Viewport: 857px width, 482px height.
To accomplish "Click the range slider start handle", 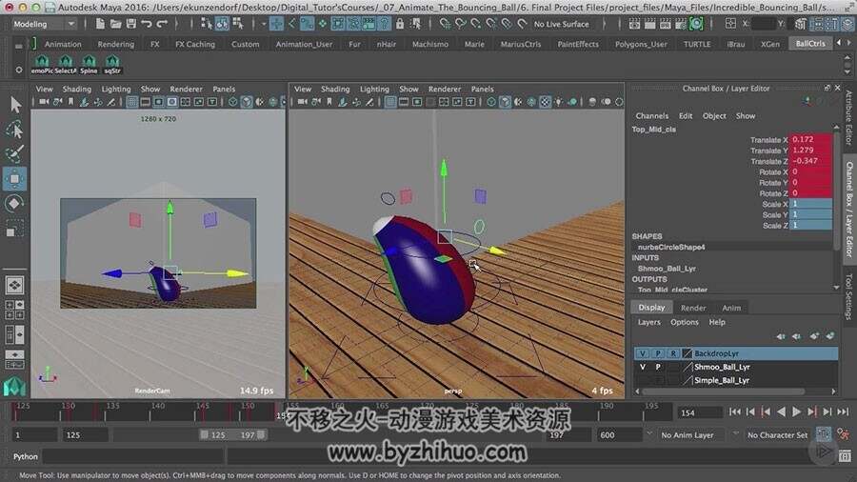I will 204,435.
